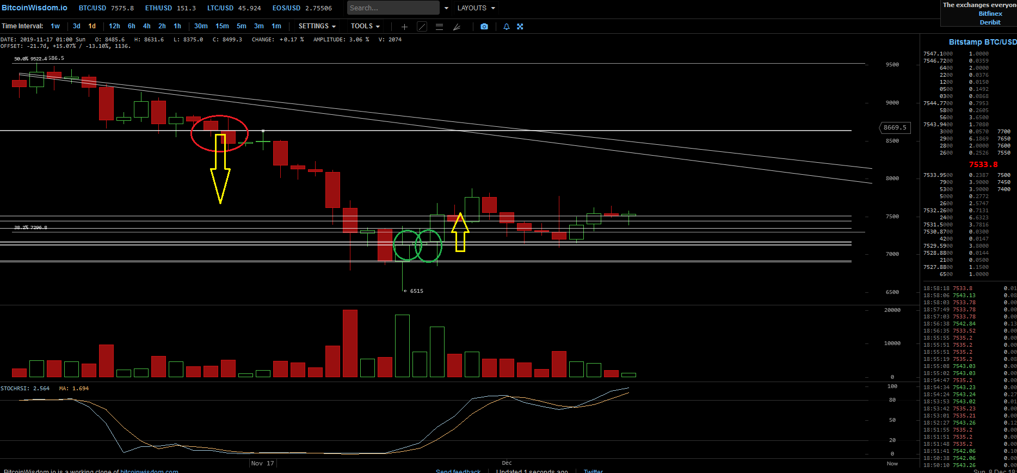Image resolution: width=1017 pixels, height=473 pixels.
Task: Switch time interval to 4h
Action: pyautogui.click(x=147, y=26)
